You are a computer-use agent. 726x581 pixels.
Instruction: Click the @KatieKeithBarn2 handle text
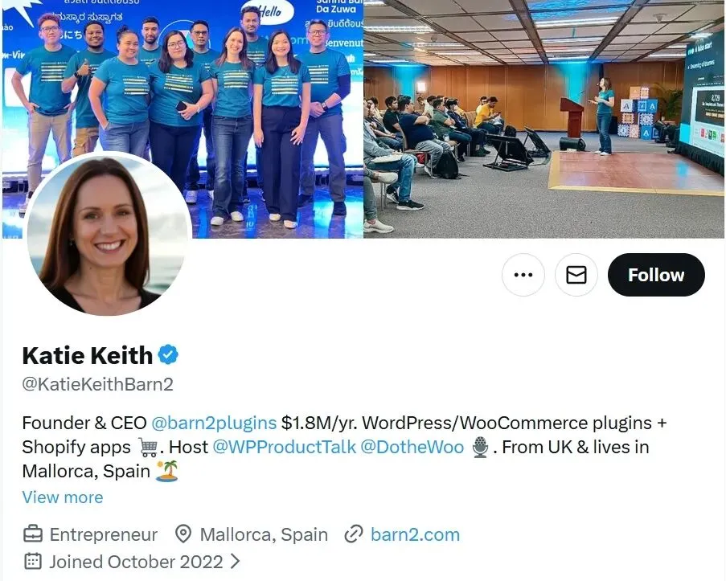[98, 384]
